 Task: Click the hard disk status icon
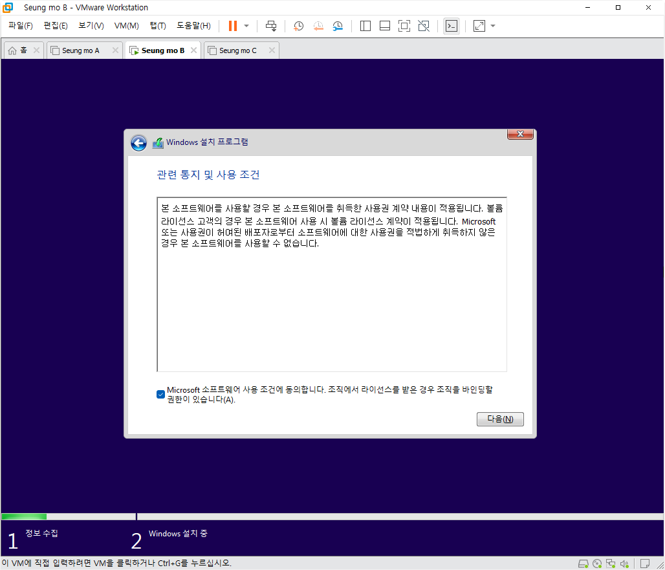pyautogui.click(x=583, y=564)
